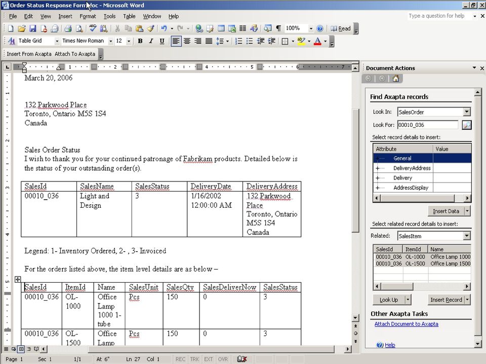Click Insert From Axapta toolbar button
The image size is (486, 364).
click(29, 54)
